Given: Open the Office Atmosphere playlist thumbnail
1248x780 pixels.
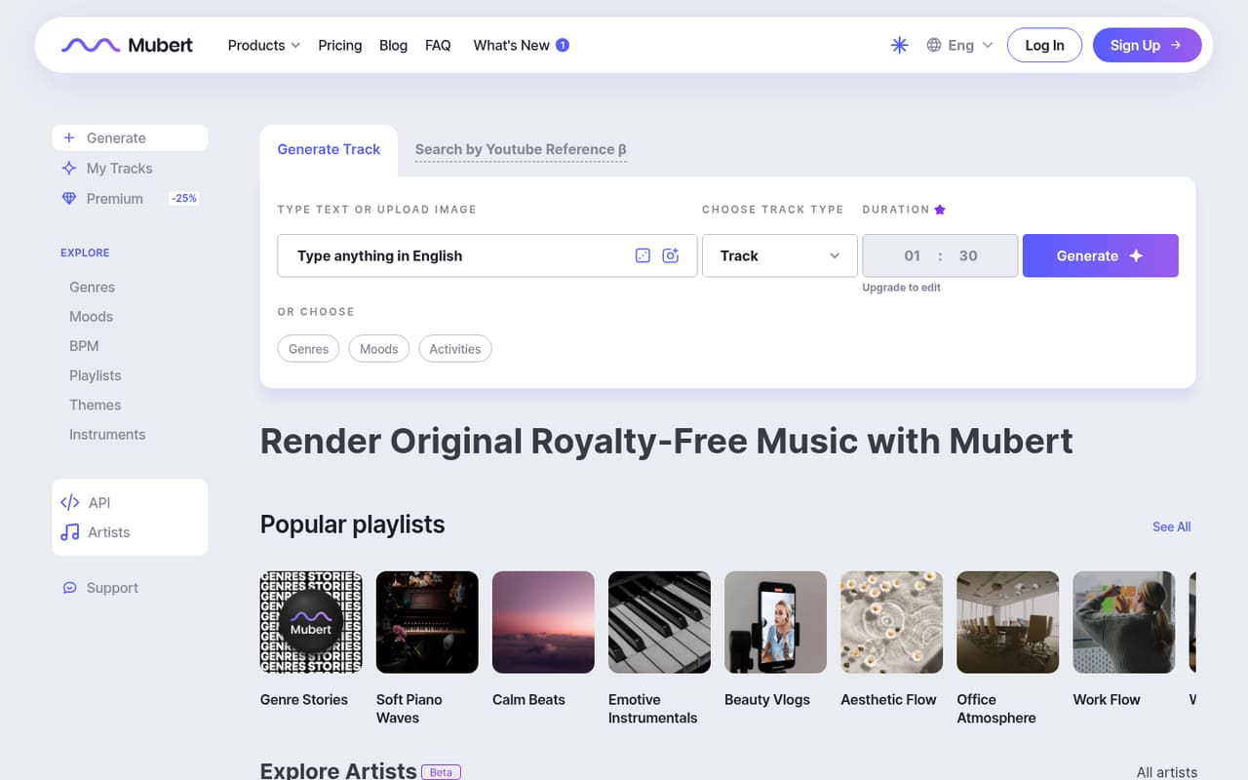Looking at the screenshot, I should (1008, 622).
